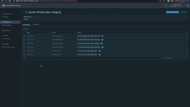Go to last page in table pagination
This screenshot has width=190, height=107.
[186, 58]
